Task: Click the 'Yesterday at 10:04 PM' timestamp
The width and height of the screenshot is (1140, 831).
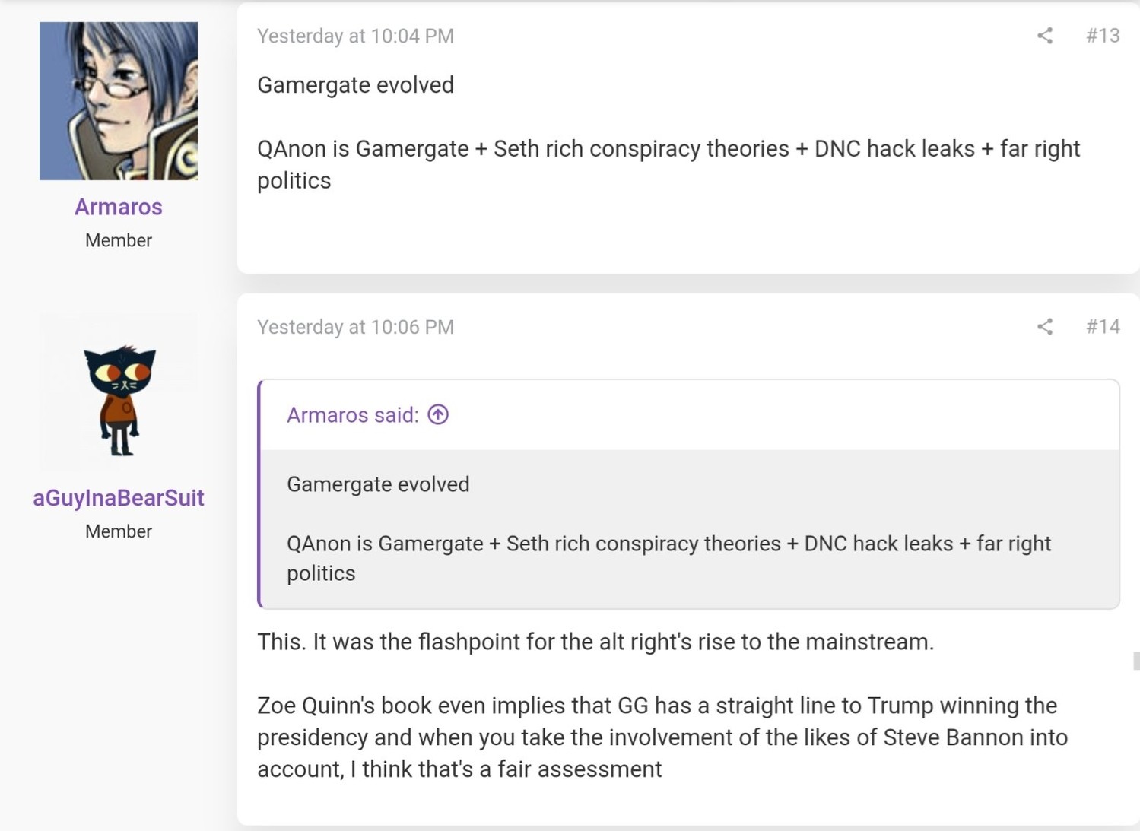Action: click(355, 36)
